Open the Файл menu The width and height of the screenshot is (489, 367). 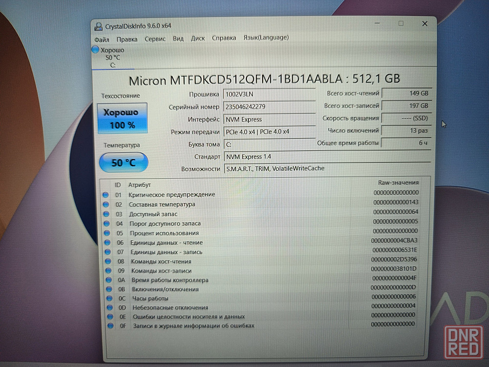102,40
